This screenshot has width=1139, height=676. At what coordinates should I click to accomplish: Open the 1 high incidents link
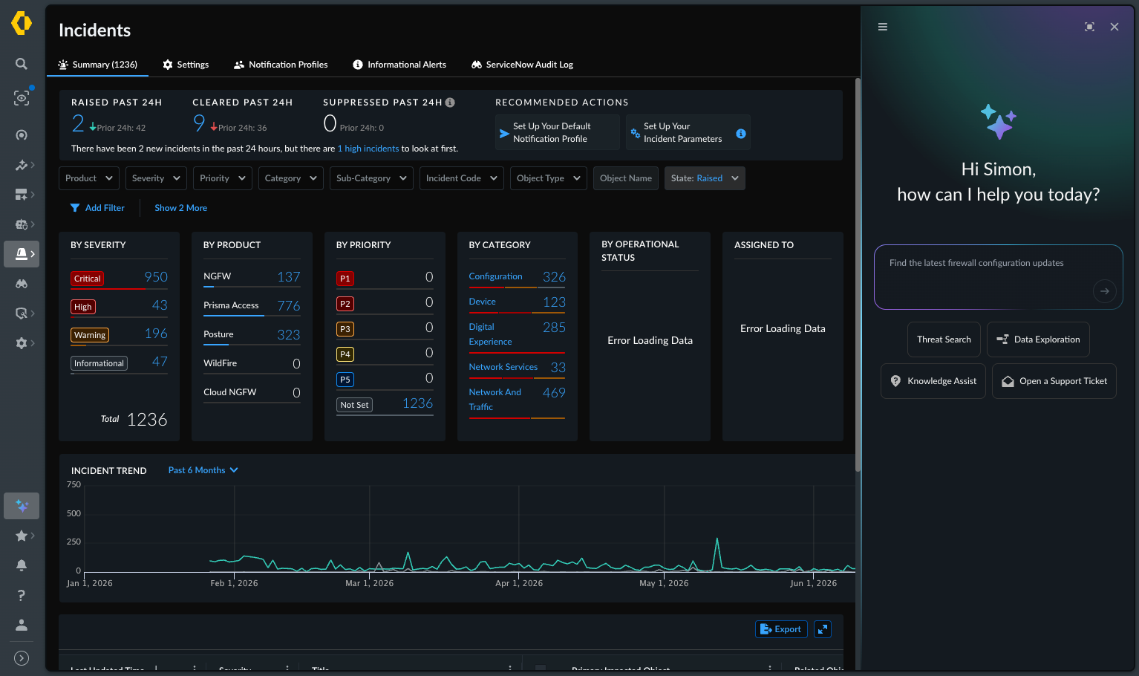click(368, 149)
